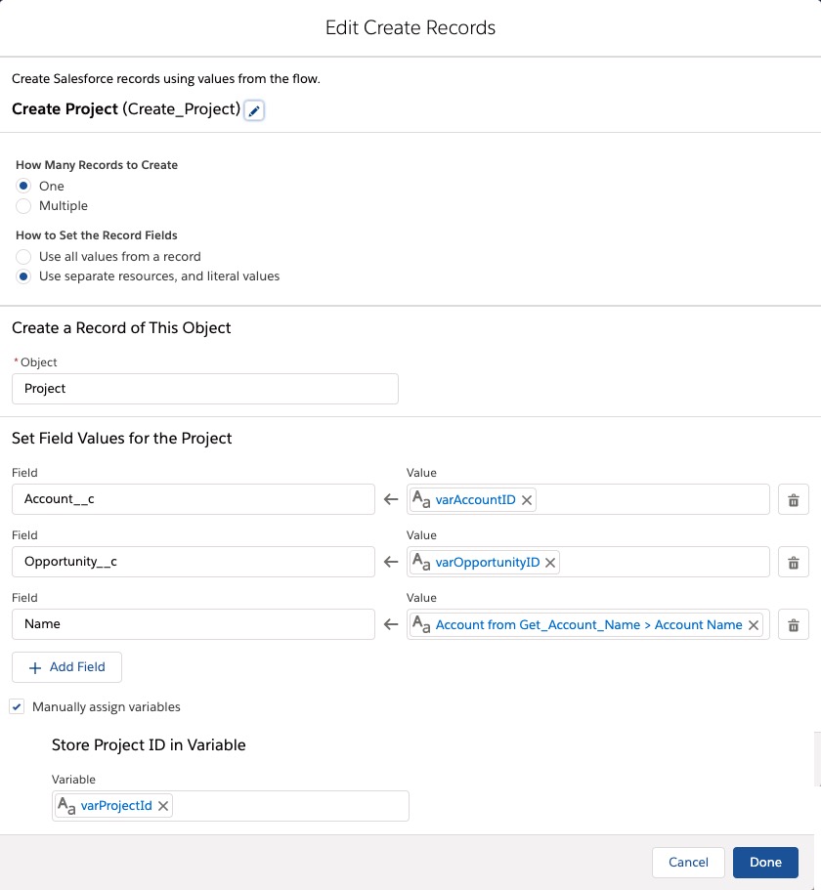821x890 pixels.
Task: Select the Multiple records radio button
Action: tap(23, 205)
